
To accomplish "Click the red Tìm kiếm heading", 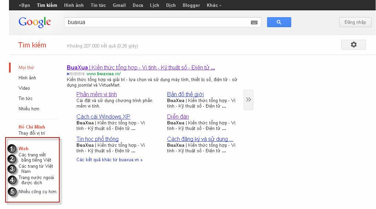I will (32, 45).
